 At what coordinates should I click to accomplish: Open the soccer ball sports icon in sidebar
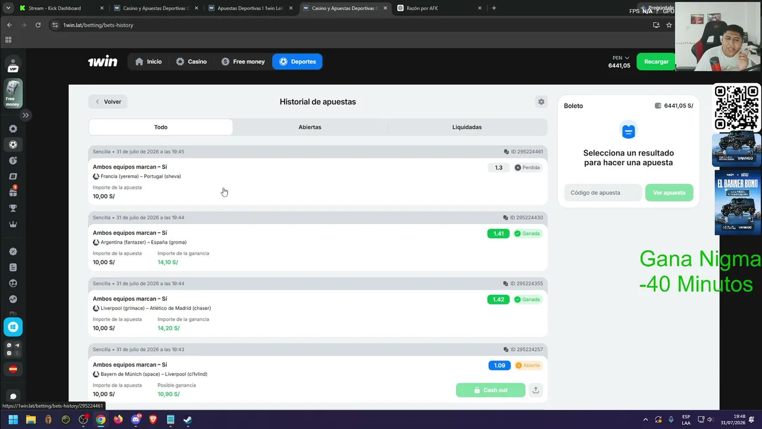13,144
